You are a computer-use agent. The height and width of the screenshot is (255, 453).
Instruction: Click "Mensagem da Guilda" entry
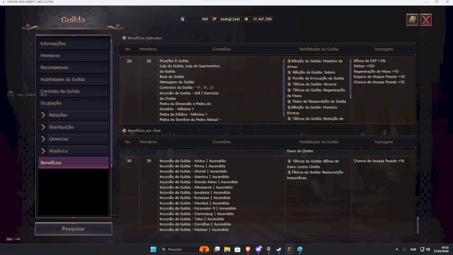pos(177,82)
